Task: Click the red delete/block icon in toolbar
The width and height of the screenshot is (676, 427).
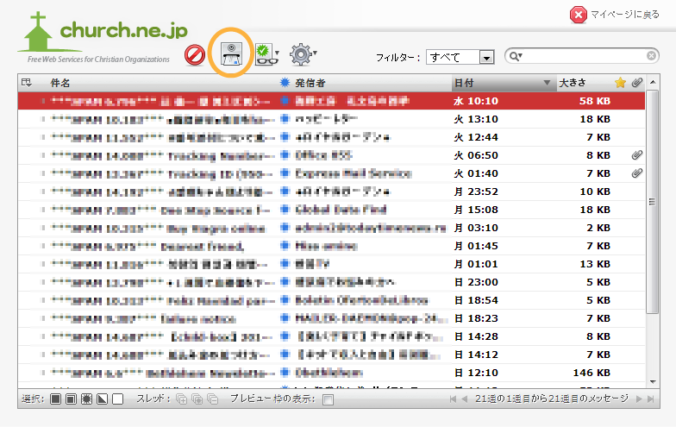Action: click(196, 56)
